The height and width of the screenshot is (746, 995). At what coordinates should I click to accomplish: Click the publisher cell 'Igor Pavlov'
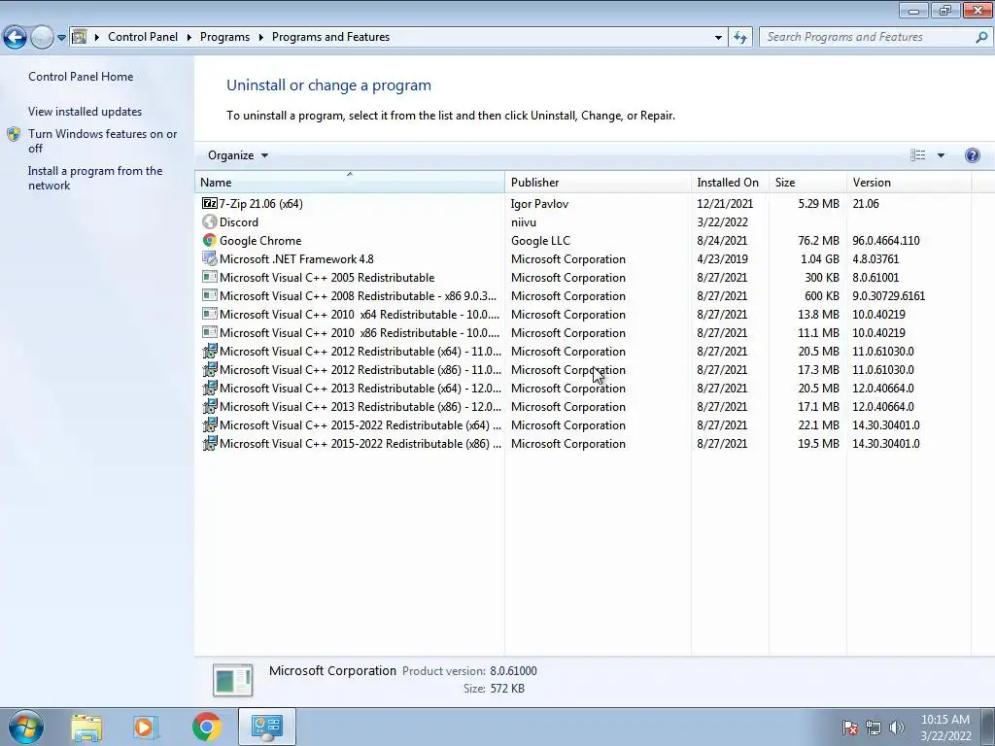[539, 204]
